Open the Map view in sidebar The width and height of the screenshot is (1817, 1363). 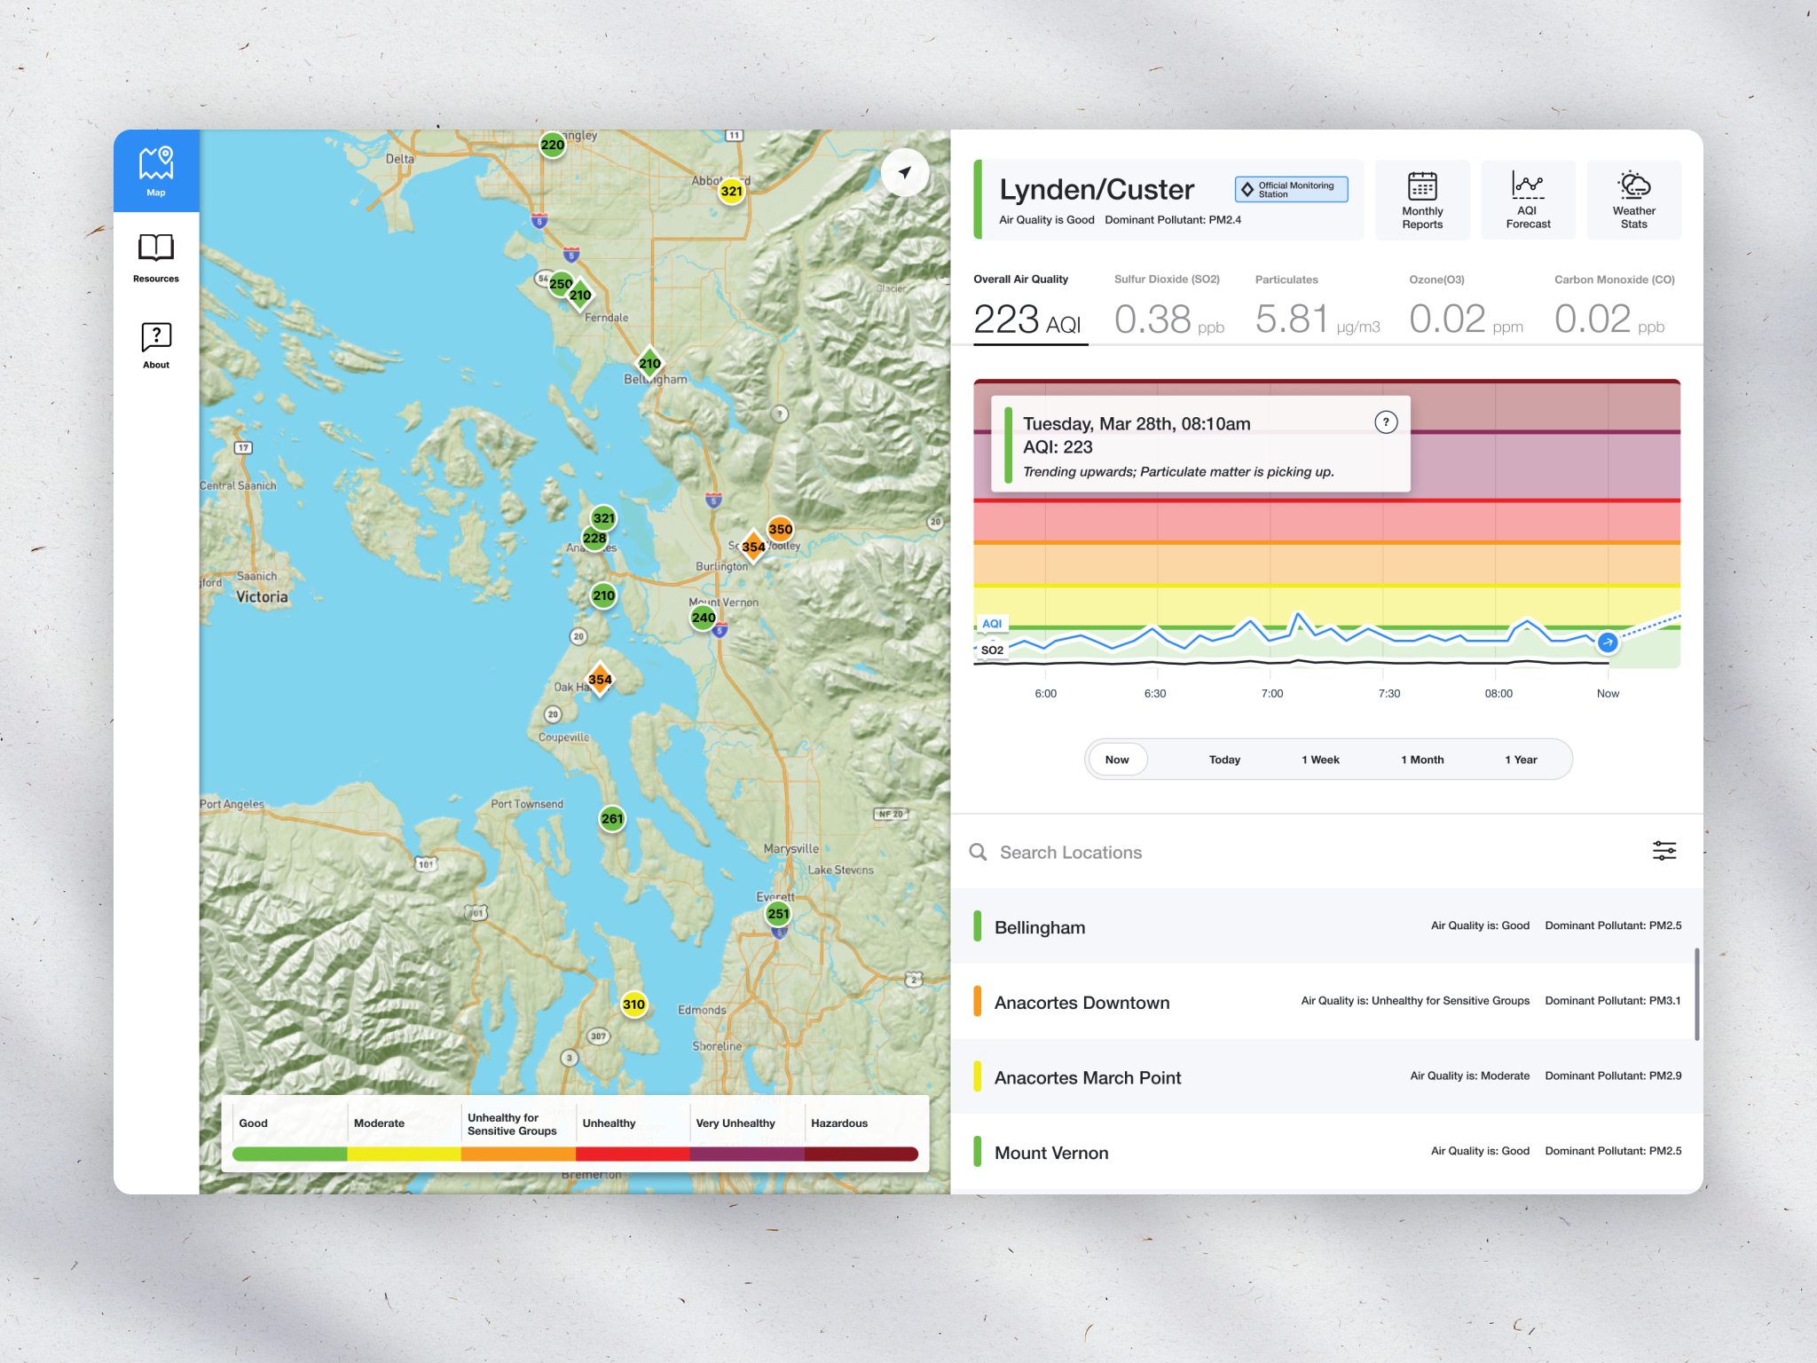156,171
